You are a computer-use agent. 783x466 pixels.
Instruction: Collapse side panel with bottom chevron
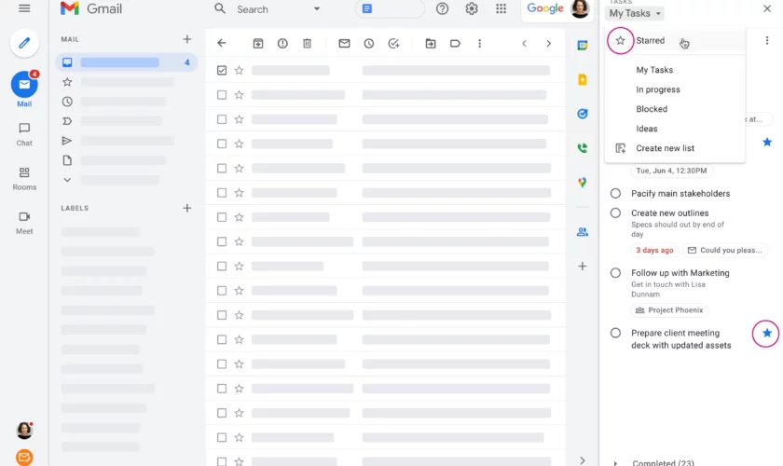click(583, 460)
